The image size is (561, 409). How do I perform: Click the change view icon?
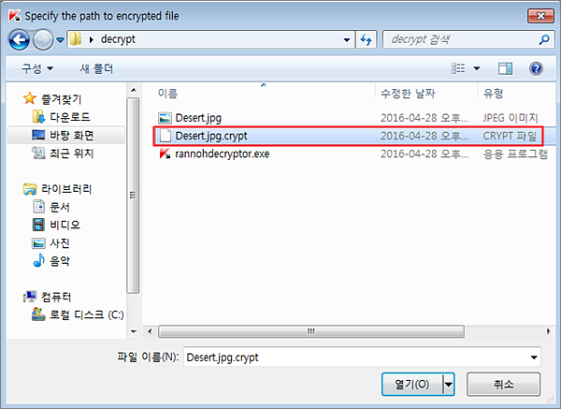[x=458, y=68]
